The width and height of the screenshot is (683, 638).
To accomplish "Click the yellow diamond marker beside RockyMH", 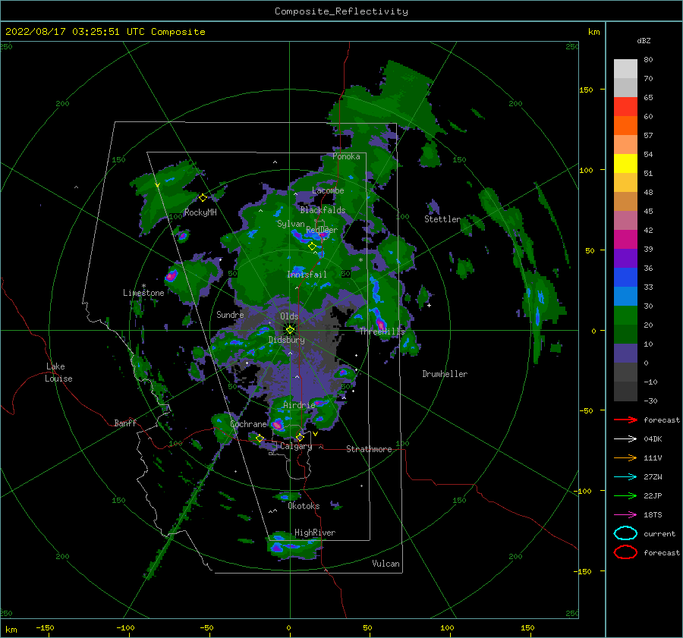I will [x=203, y=198].
